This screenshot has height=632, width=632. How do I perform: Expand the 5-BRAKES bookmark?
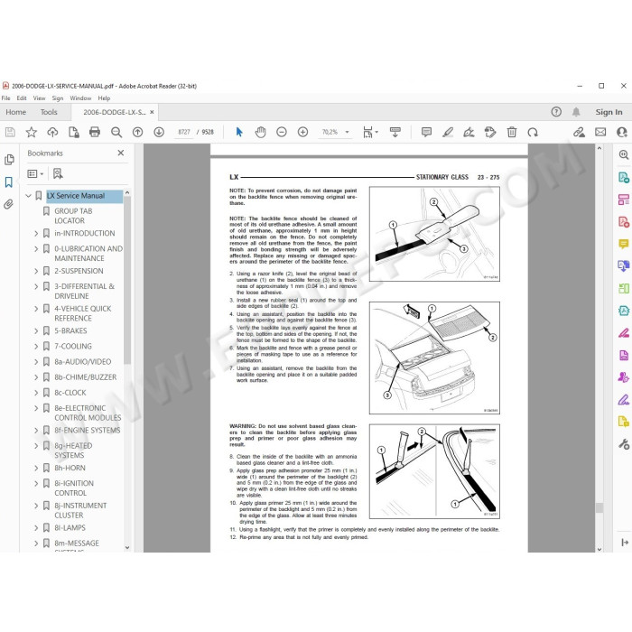pos(36,331)
